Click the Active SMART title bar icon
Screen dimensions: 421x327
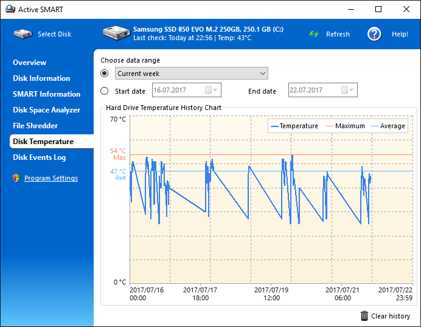click(x=9, y=9)
